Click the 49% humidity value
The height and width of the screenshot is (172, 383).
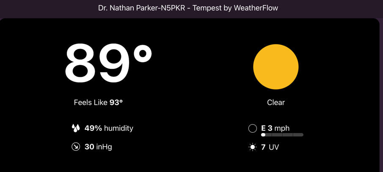[93, 128]
